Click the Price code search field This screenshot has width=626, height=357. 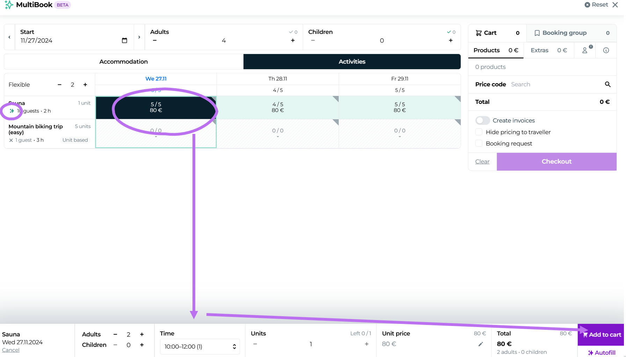point(555,84)
